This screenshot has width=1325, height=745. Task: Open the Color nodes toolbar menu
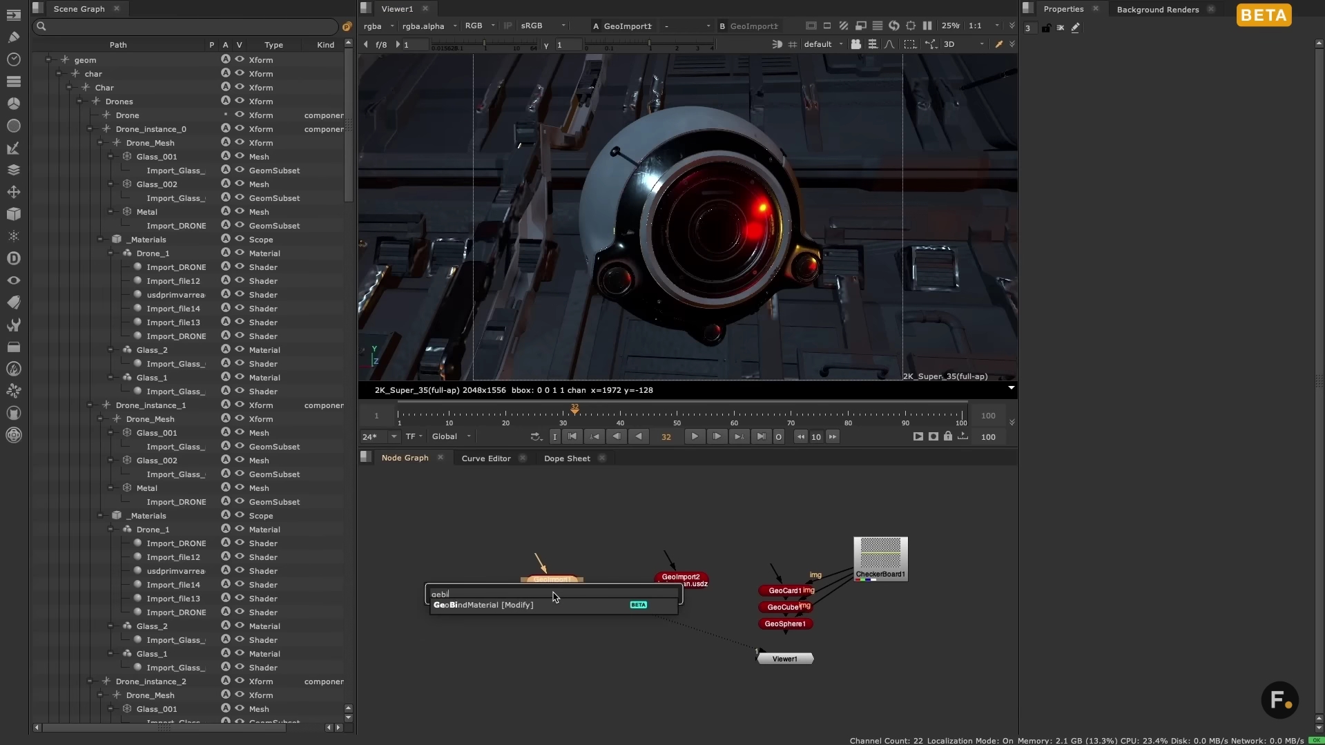point(13,104)
